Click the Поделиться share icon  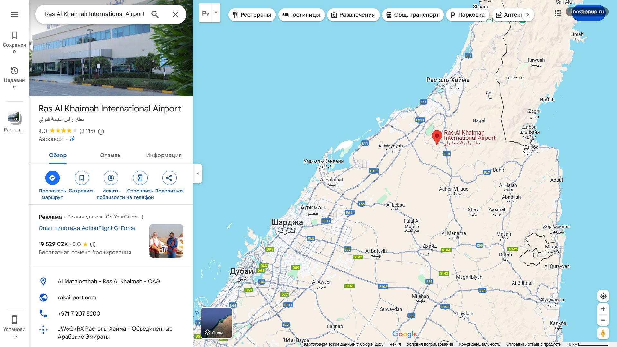[169, 178]
